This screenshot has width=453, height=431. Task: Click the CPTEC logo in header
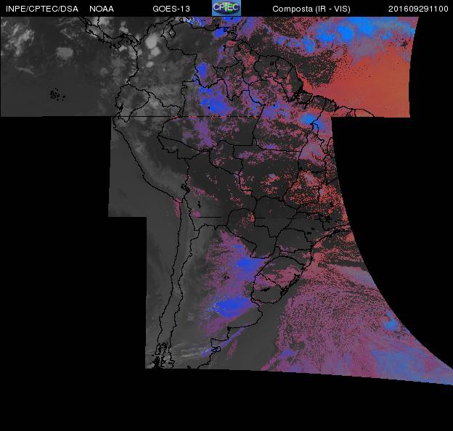226,8
